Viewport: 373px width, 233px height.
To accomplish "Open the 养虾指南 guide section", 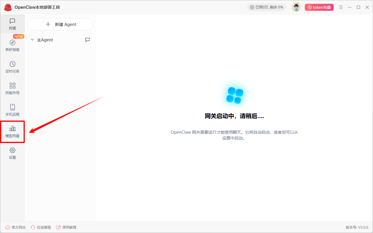I will [12, 45].
